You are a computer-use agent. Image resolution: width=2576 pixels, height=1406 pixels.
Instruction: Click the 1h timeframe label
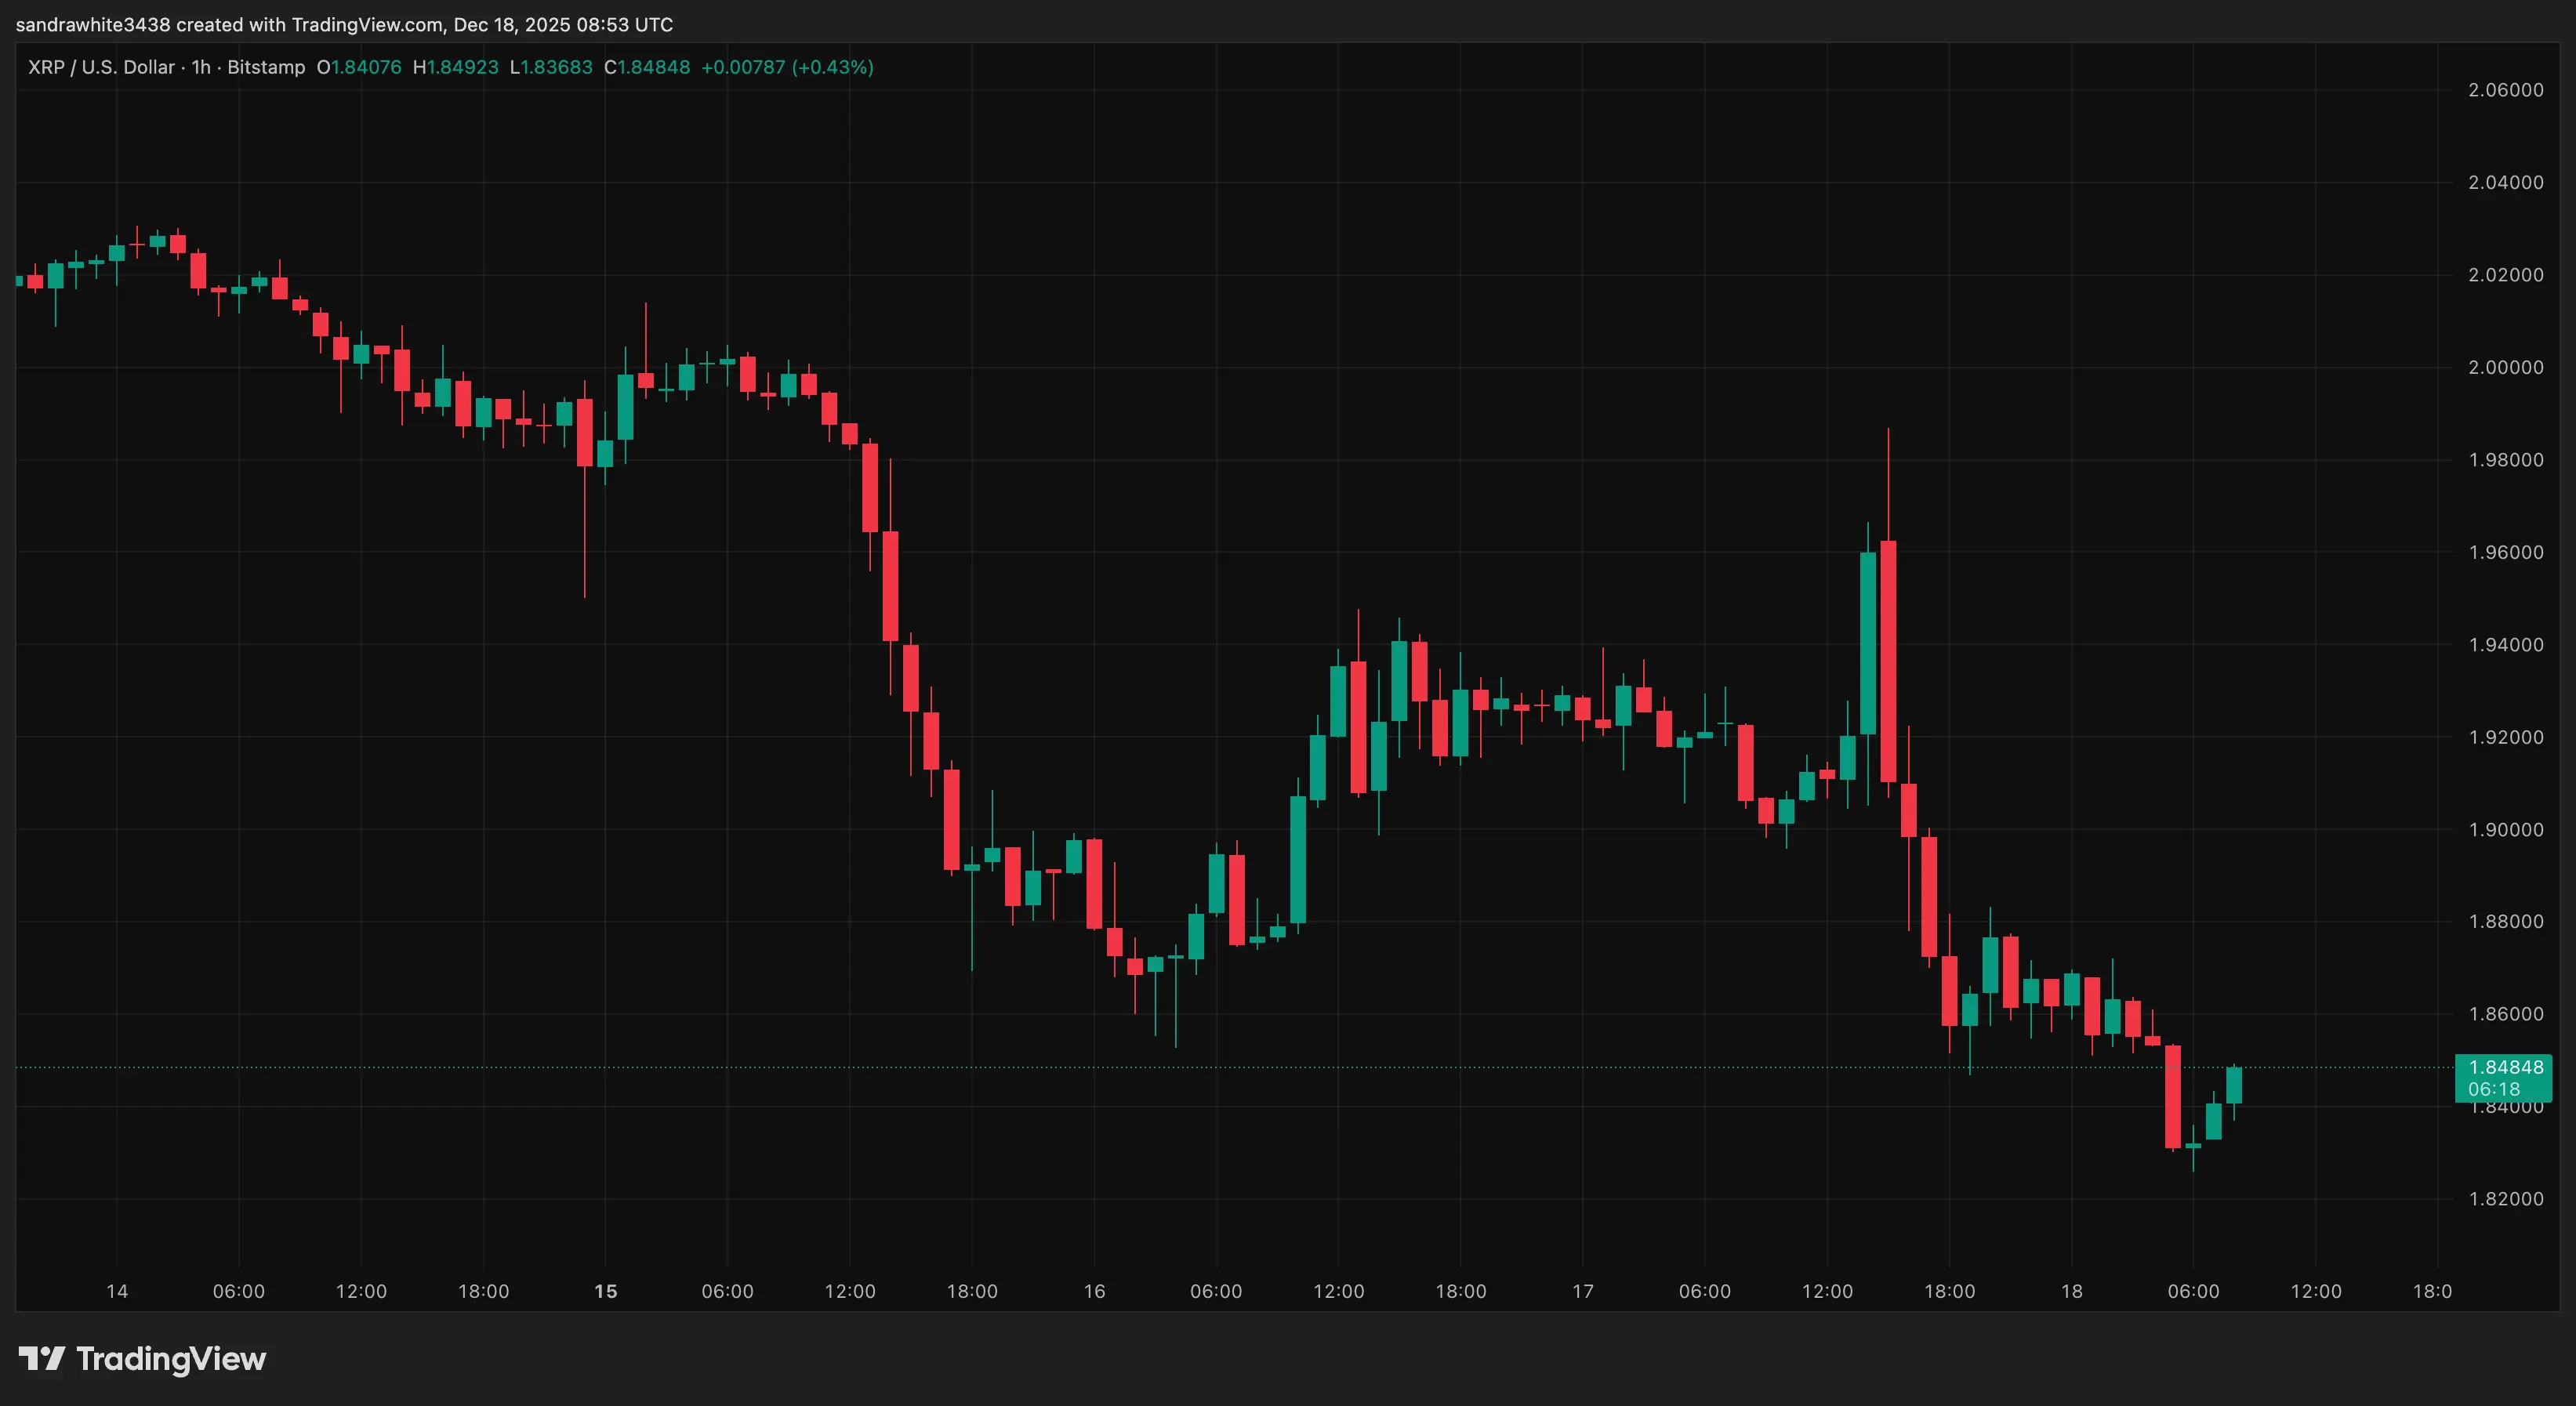click(200, 68)
